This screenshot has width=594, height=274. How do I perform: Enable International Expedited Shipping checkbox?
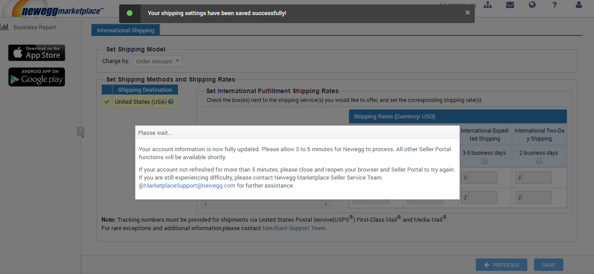tap(485, 161)
